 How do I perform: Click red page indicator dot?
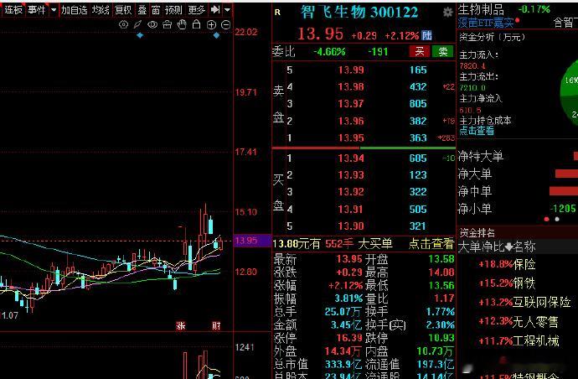[x=547, y=219]
